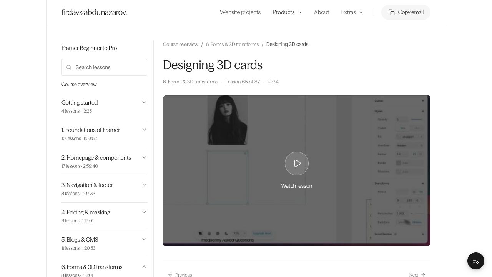Viewport: 492px width, 277px height.
Task: Click the Designing 3D cards breadcrumb text
Action: 287,45
